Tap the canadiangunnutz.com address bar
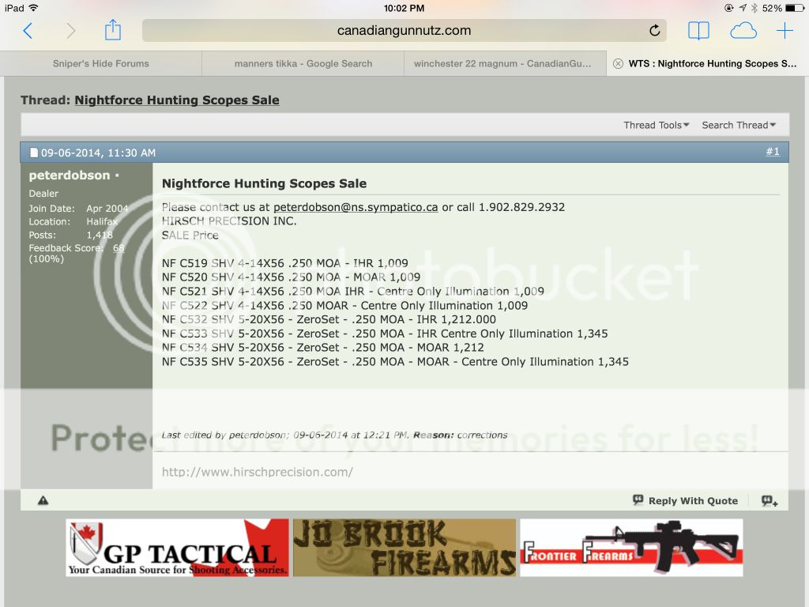Screen dimensions: 809x607 tap(404, 31)
